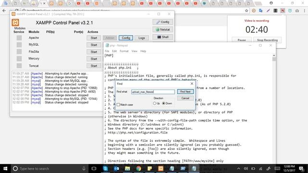308x173 pixels.
Task: Start the MySQL module
Action: [x=94, y=45]
